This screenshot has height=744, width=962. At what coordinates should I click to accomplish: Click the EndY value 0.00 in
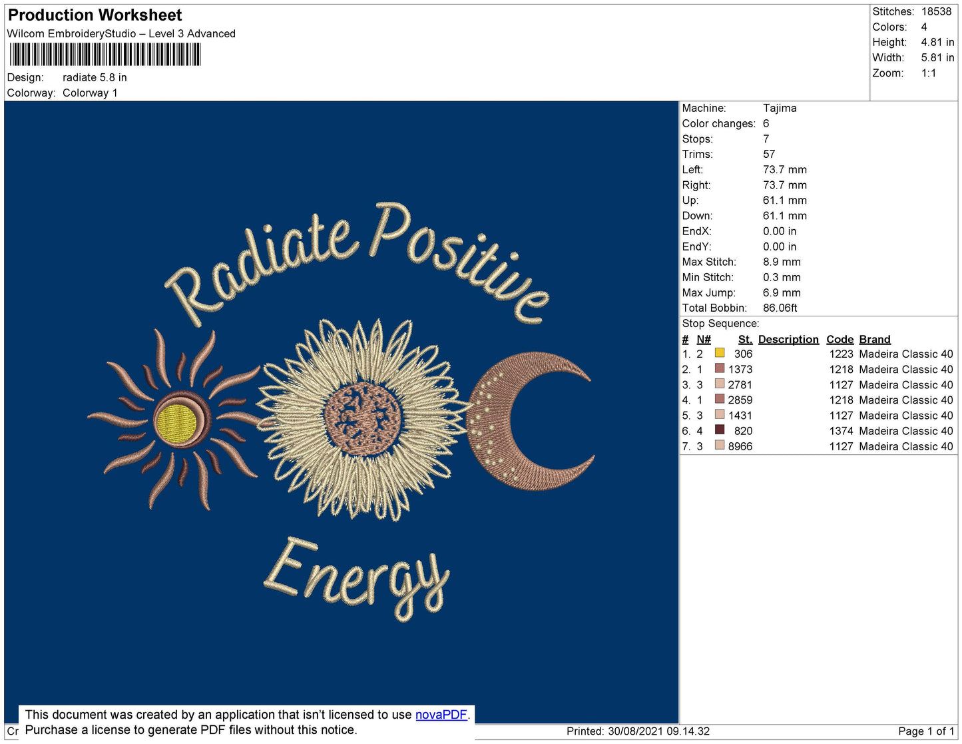(780, 246)
